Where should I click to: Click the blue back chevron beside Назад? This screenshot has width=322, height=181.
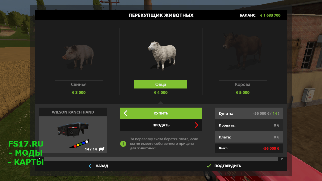[90, 166]
